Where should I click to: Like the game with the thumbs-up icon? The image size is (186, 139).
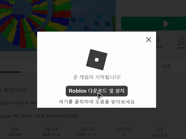182,39
